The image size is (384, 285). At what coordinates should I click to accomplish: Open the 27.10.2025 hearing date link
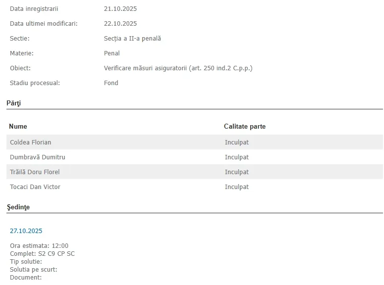pos(26,231)
